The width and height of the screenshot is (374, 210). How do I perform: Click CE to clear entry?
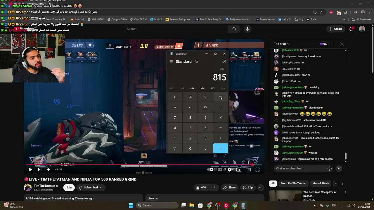[190, 97]
